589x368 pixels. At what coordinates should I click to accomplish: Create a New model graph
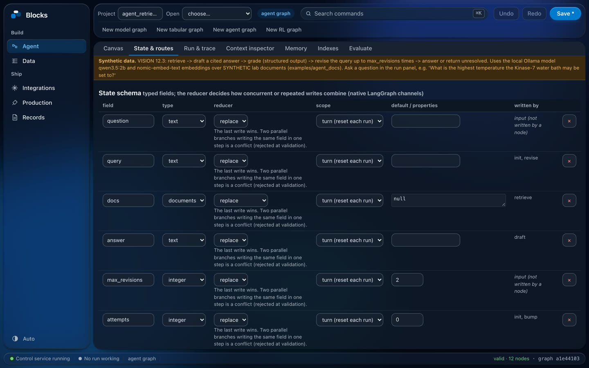124,29
